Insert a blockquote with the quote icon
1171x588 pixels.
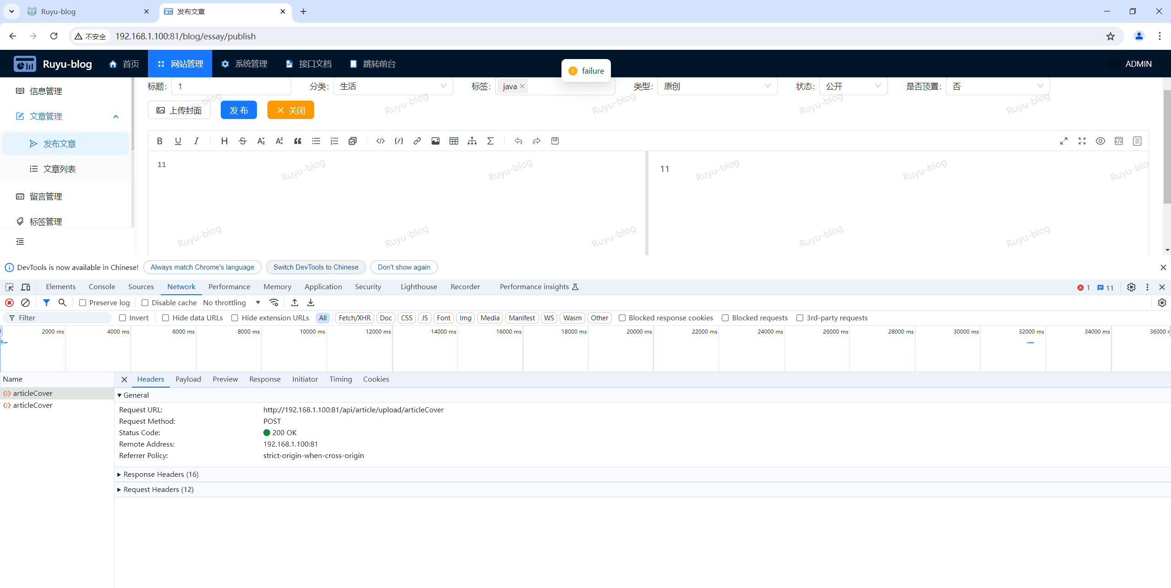click(x=298, y=141)
